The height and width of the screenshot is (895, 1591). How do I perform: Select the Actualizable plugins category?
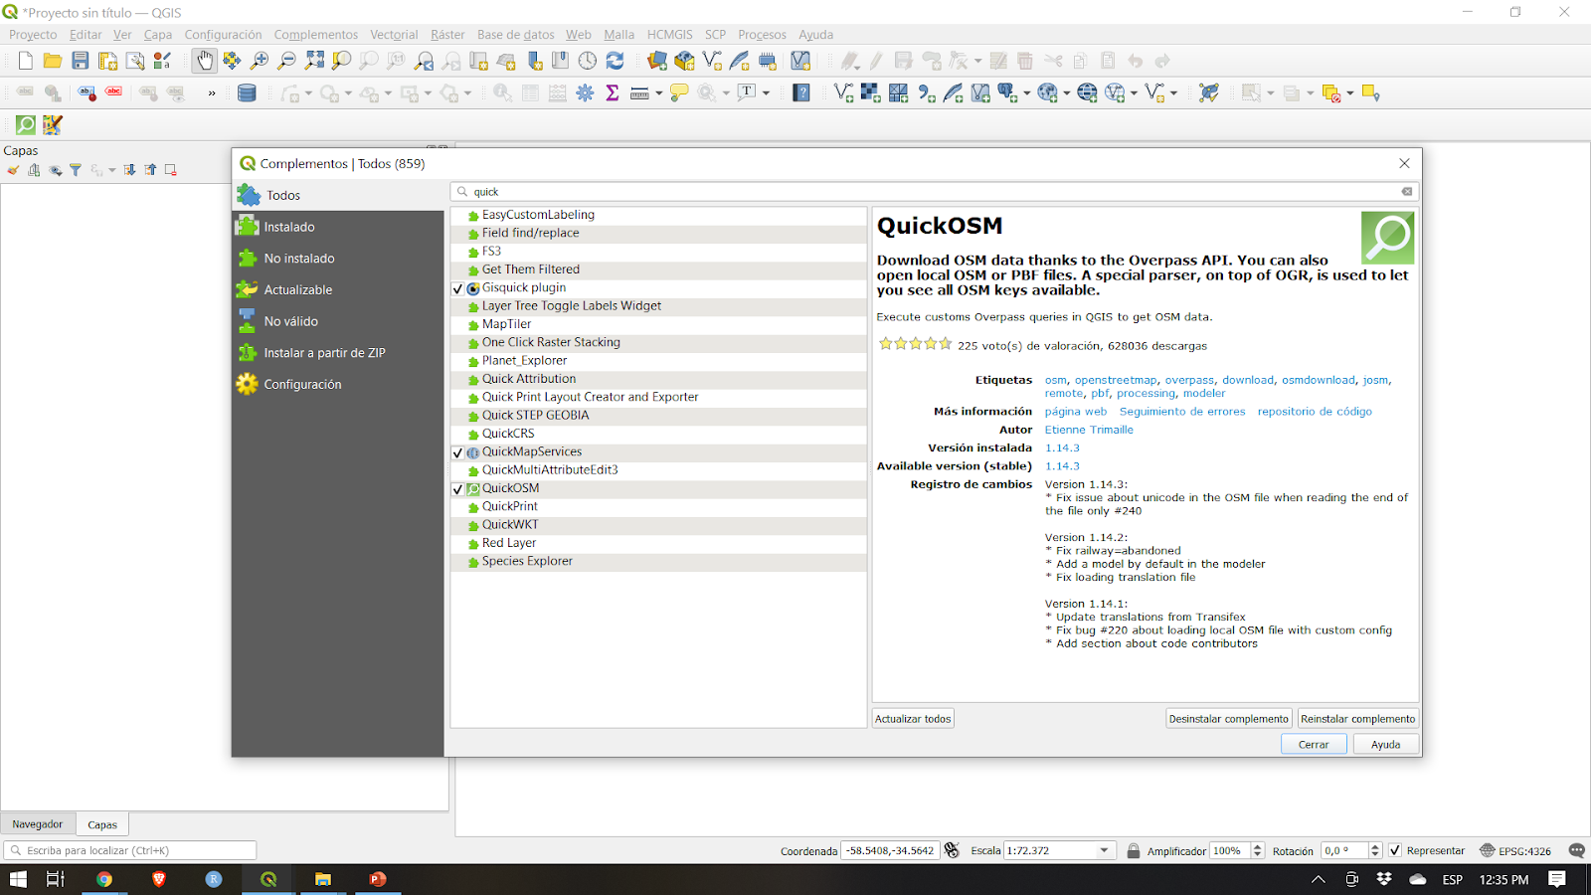[338, 290]
